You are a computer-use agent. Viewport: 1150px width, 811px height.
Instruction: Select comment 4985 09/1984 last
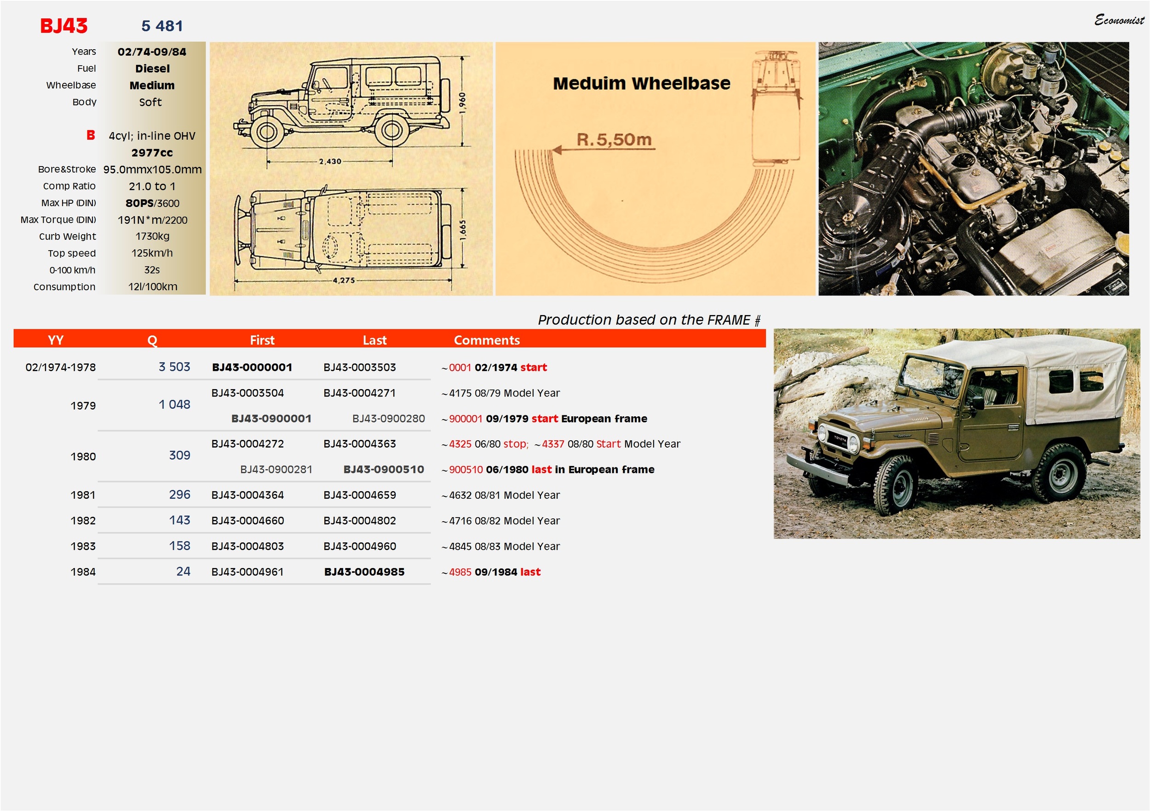click(491, 572)
